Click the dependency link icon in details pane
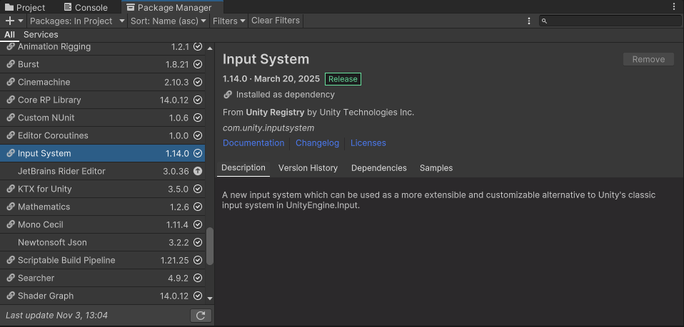 pos(227,95)
